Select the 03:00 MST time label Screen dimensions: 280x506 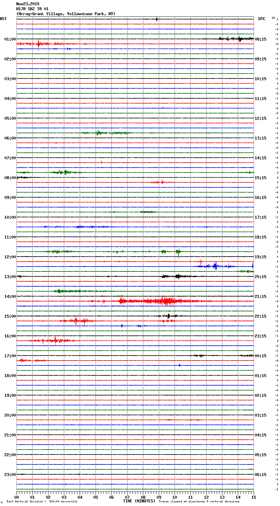tap(10, 79)
